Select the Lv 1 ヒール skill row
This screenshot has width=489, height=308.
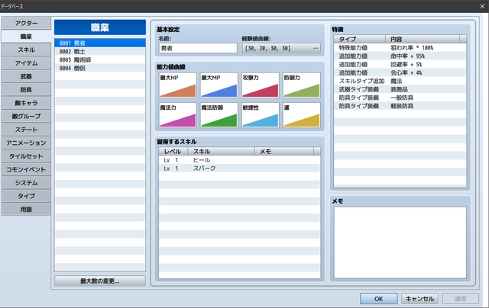coord(239,160)
